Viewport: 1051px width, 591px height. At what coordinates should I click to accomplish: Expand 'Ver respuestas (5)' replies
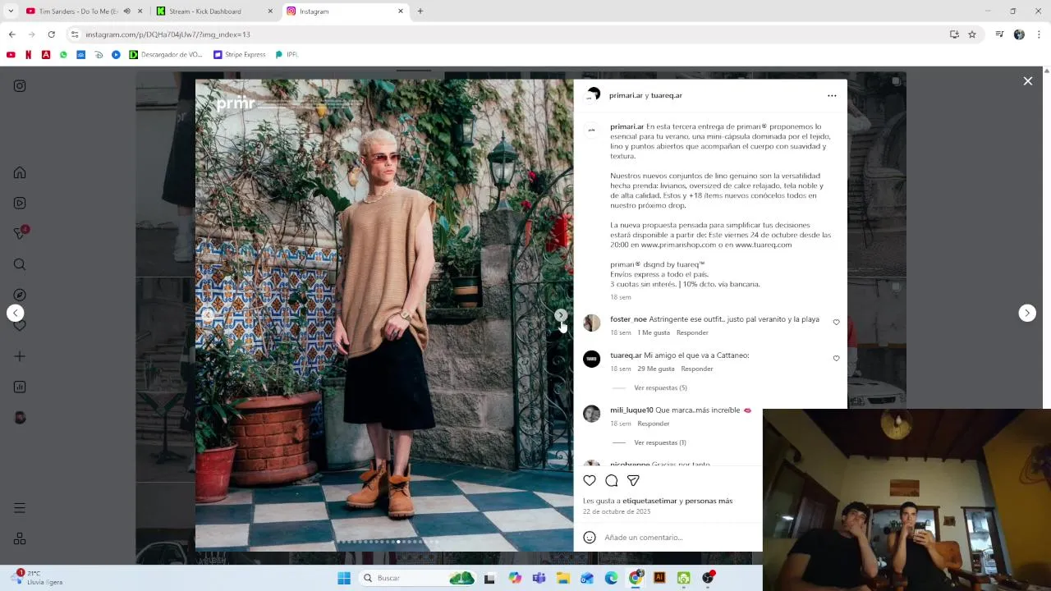click(x=660, y=387)
